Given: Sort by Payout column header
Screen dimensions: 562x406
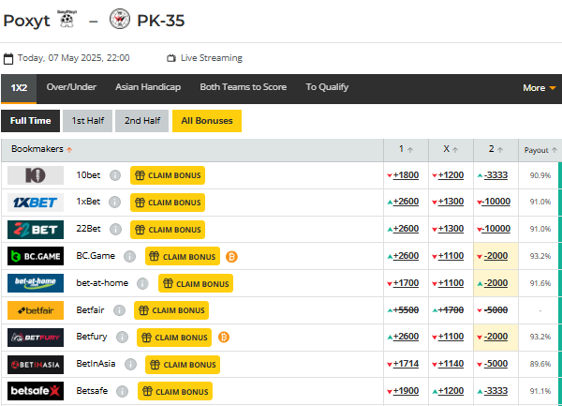Looking at the screenshot, I should (540, 150).
